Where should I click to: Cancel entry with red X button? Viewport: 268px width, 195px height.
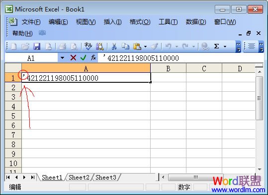(73, 58)
